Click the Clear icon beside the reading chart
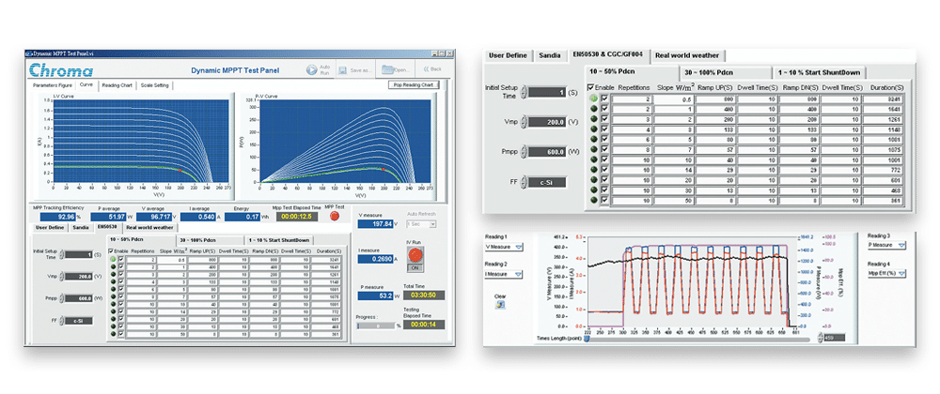Viewport: 940px width, 394px height. 500,305
